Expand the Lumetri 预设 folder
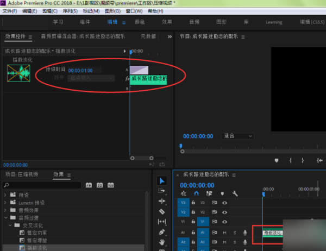This screenshot has height=251, width=326. [x=6, y=203]
